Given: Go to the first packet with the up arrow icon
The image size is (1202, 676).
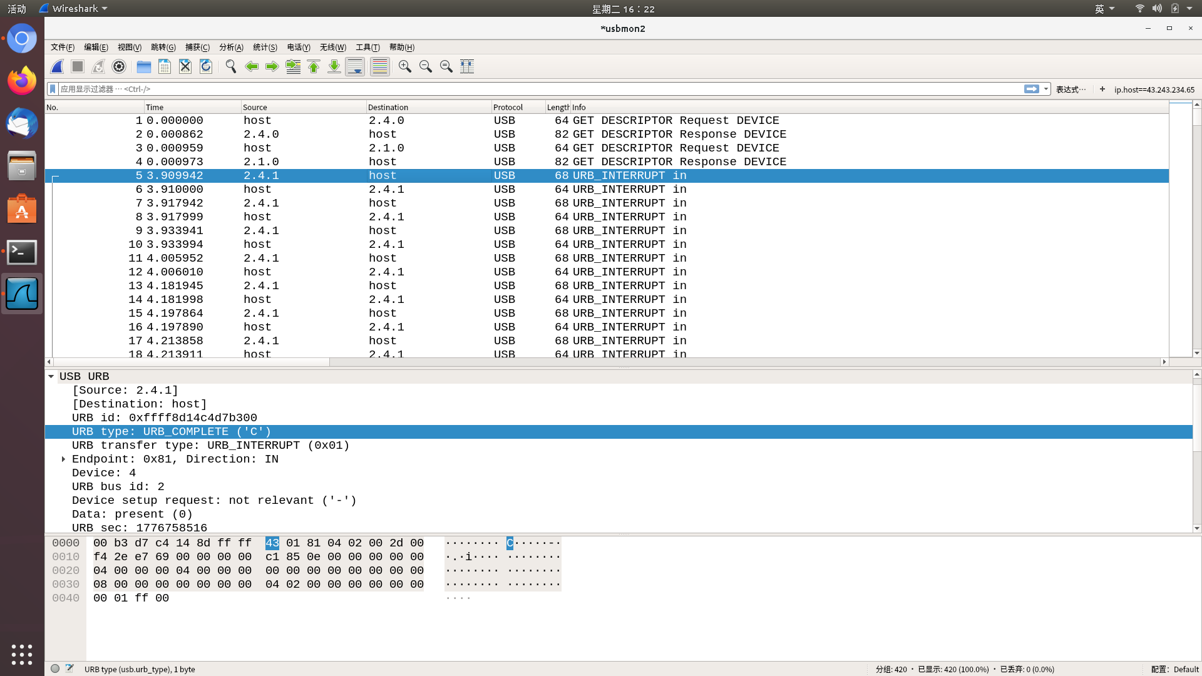Looking at the screenshot, I should tap(314, 66).
